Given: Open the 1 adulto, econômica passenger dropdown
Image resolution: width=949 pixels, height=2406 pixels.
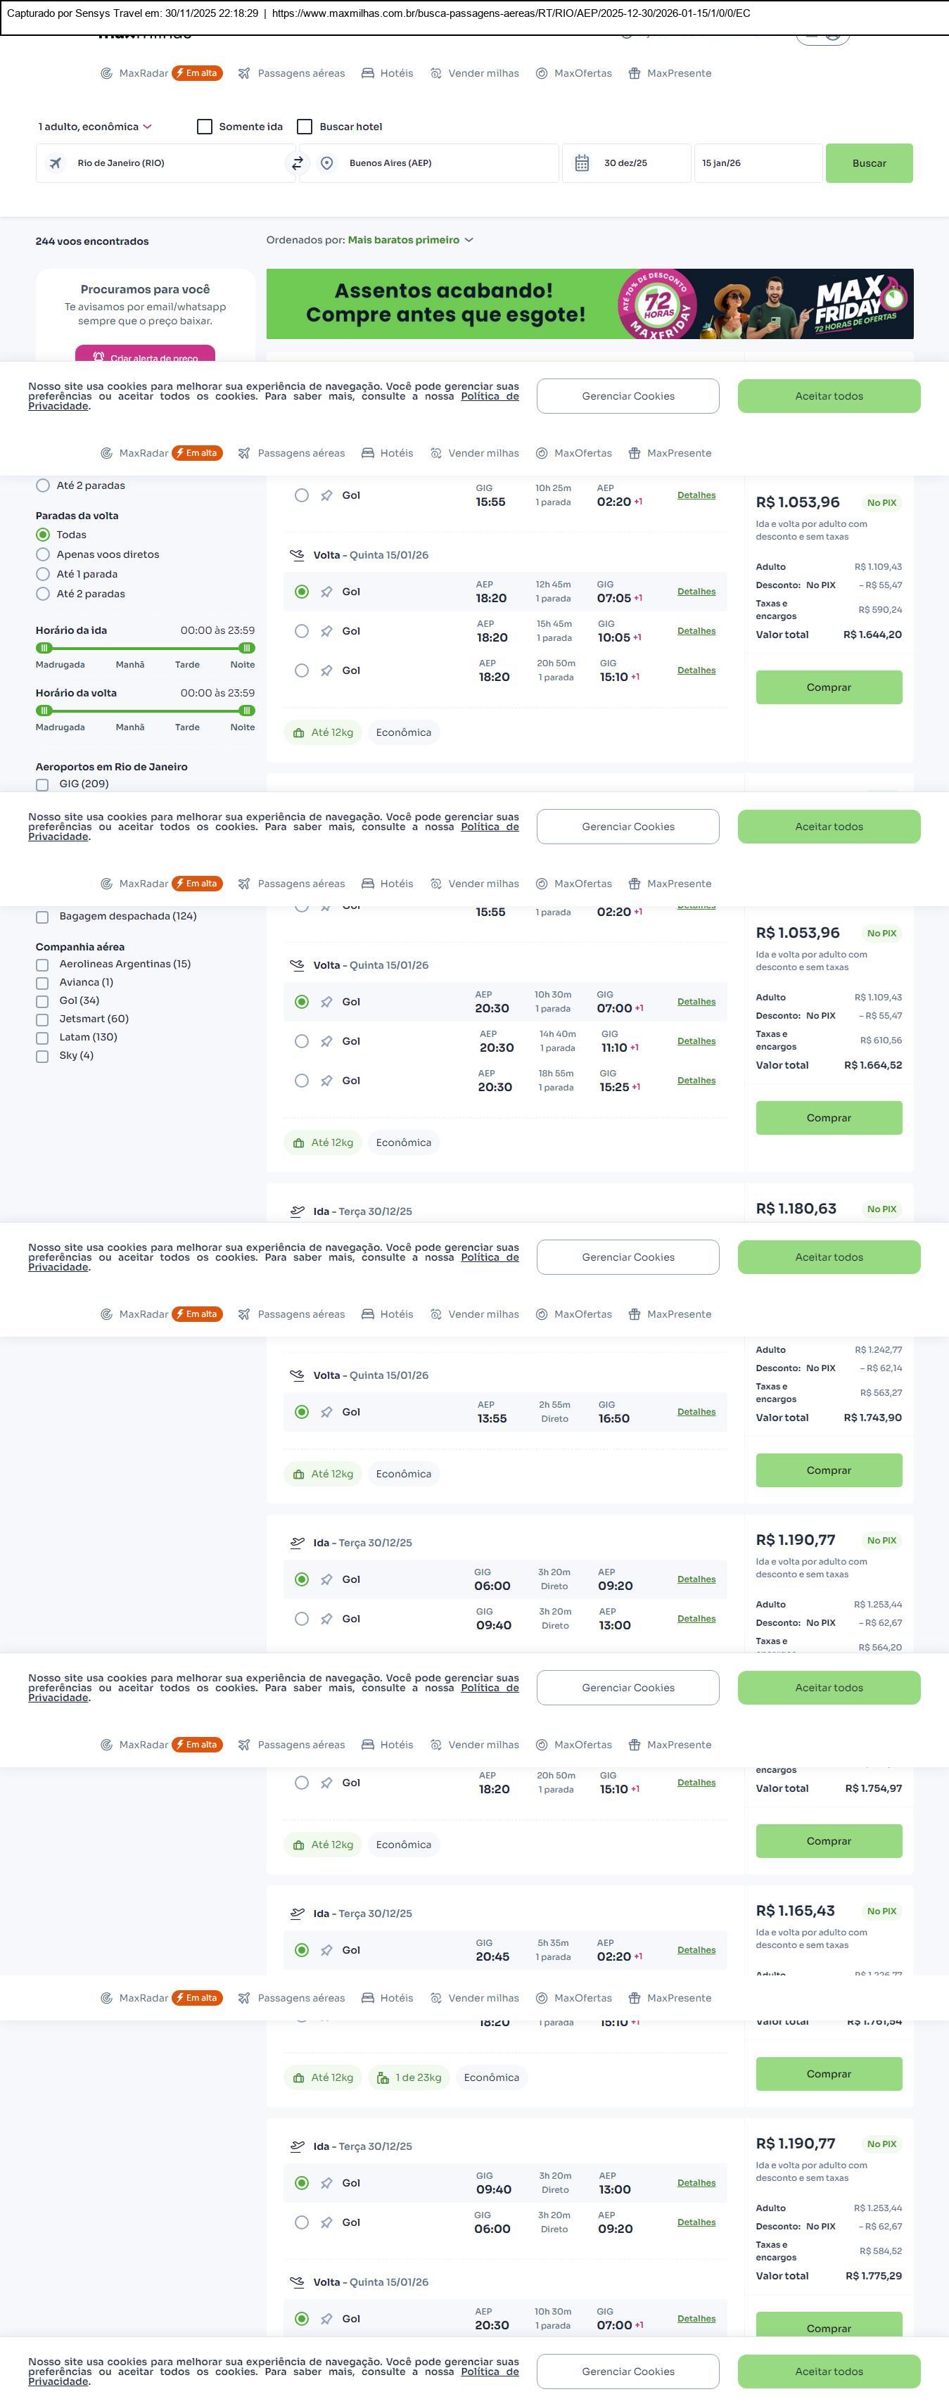Looking at the screenshot, I should tap(94, 127).
